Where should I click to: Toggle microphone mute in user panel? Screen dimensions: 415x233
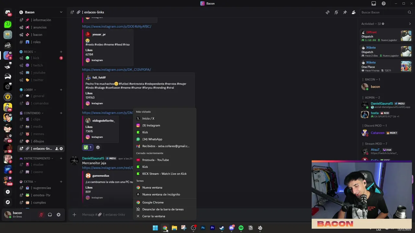pos(41,215)
